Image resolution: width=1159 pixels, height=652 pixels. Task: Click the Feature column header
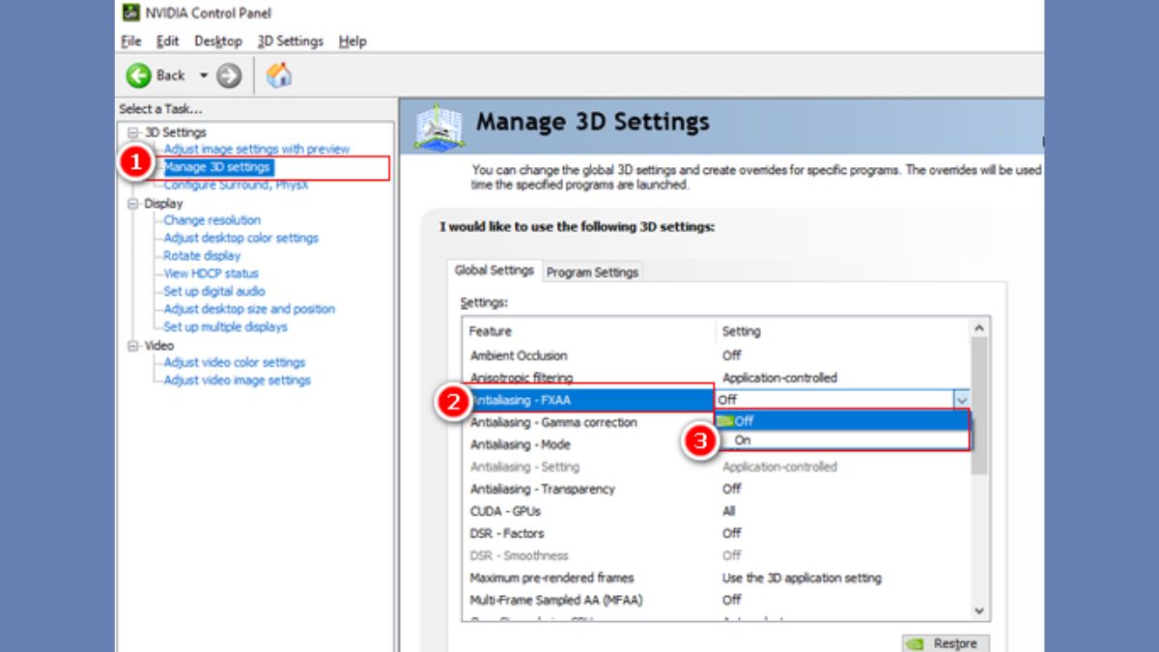(x=589, y=331)
